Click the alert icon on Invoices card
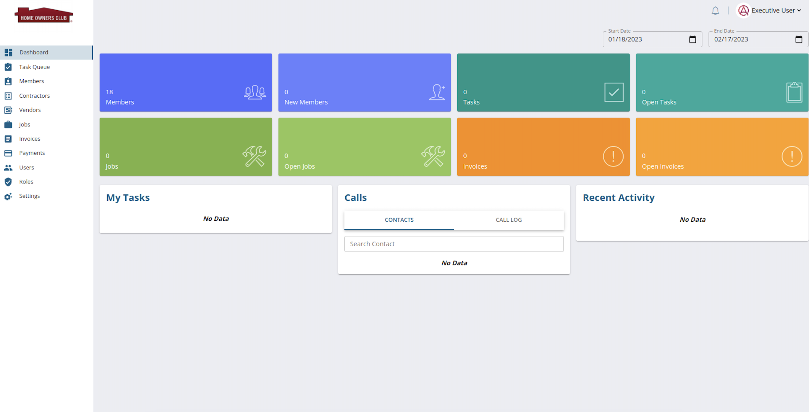The height and width of the screenshot is (412, 809). tap(613, 156)
